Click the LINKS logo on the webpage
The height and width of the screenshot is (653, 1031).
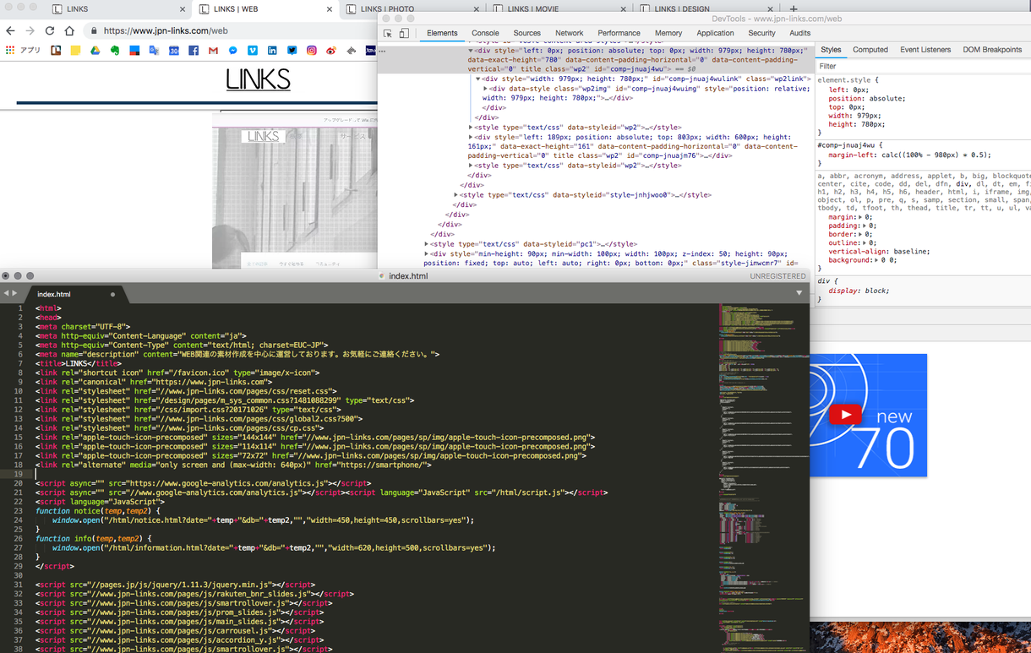[x=258, y=80]
